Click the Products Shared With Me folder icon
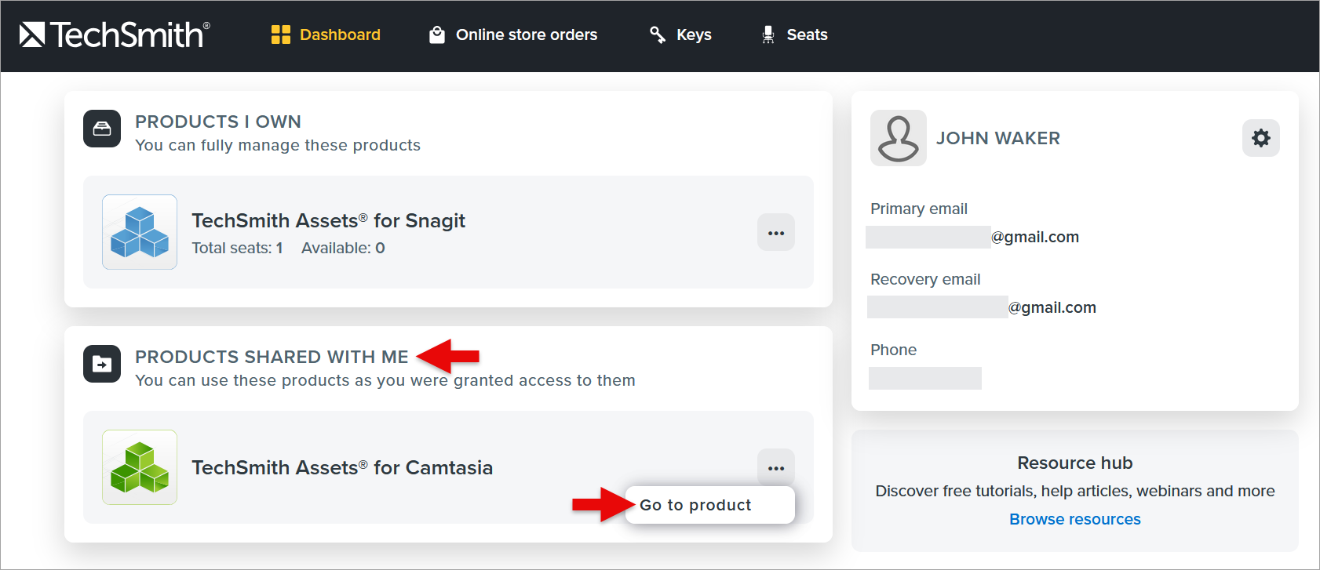The width and height of the screenshot is (1320, 570). click(102, 364)
